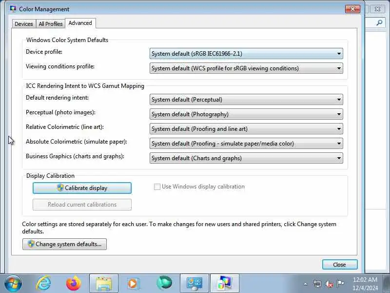The width and height of the screenshot is (390, 293).
Task: Click 'Default rendering intent:' label
Action: [x=57, y=98]
